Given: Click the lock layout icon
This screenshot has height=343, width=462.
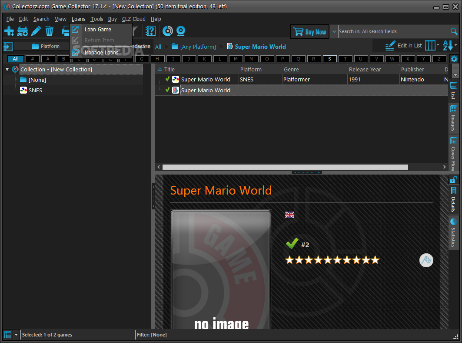Looking at the screenshot, I should [453, 179].
